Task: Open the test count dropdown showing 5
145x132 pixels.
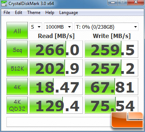Action: point(36,27)
